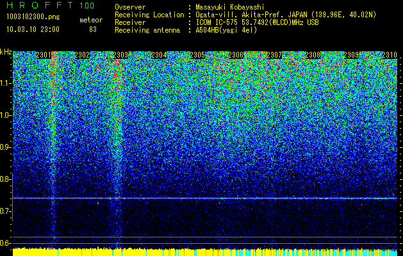This screenshot has width=403, height=256.
Task: Click the 1.0 frequency axis label
Action: [5, 115]
